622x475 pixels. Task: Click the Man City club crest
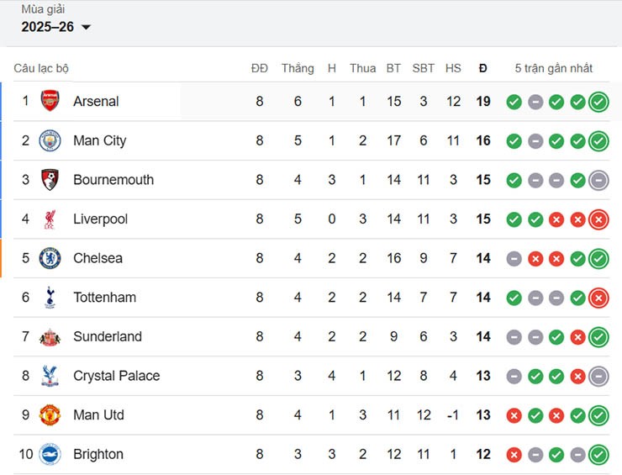[50, 140]
